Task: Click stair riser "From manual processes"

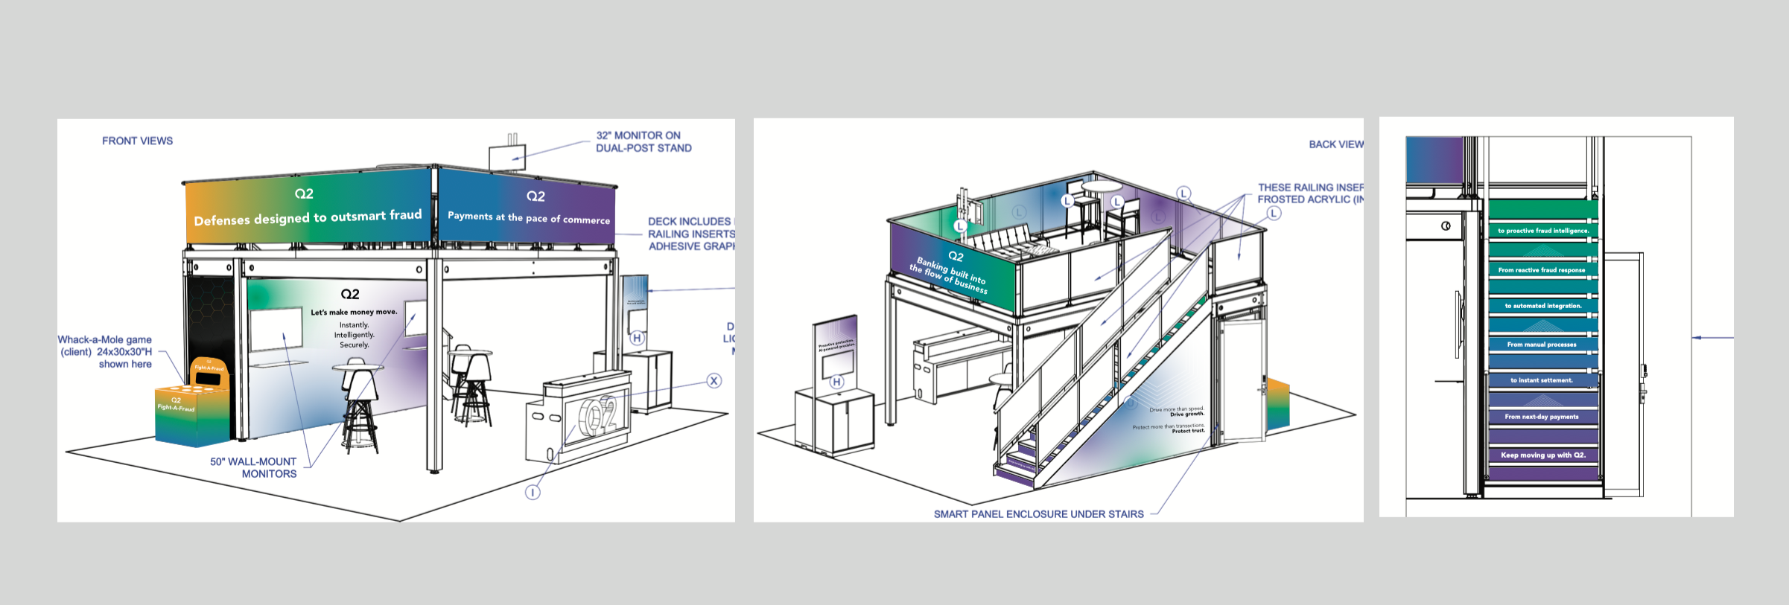Action: [x=1542, y=345]
